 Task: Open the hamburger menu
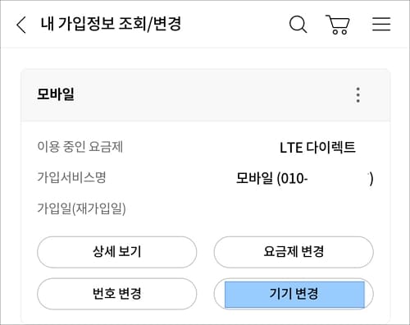tap(381, 24)
